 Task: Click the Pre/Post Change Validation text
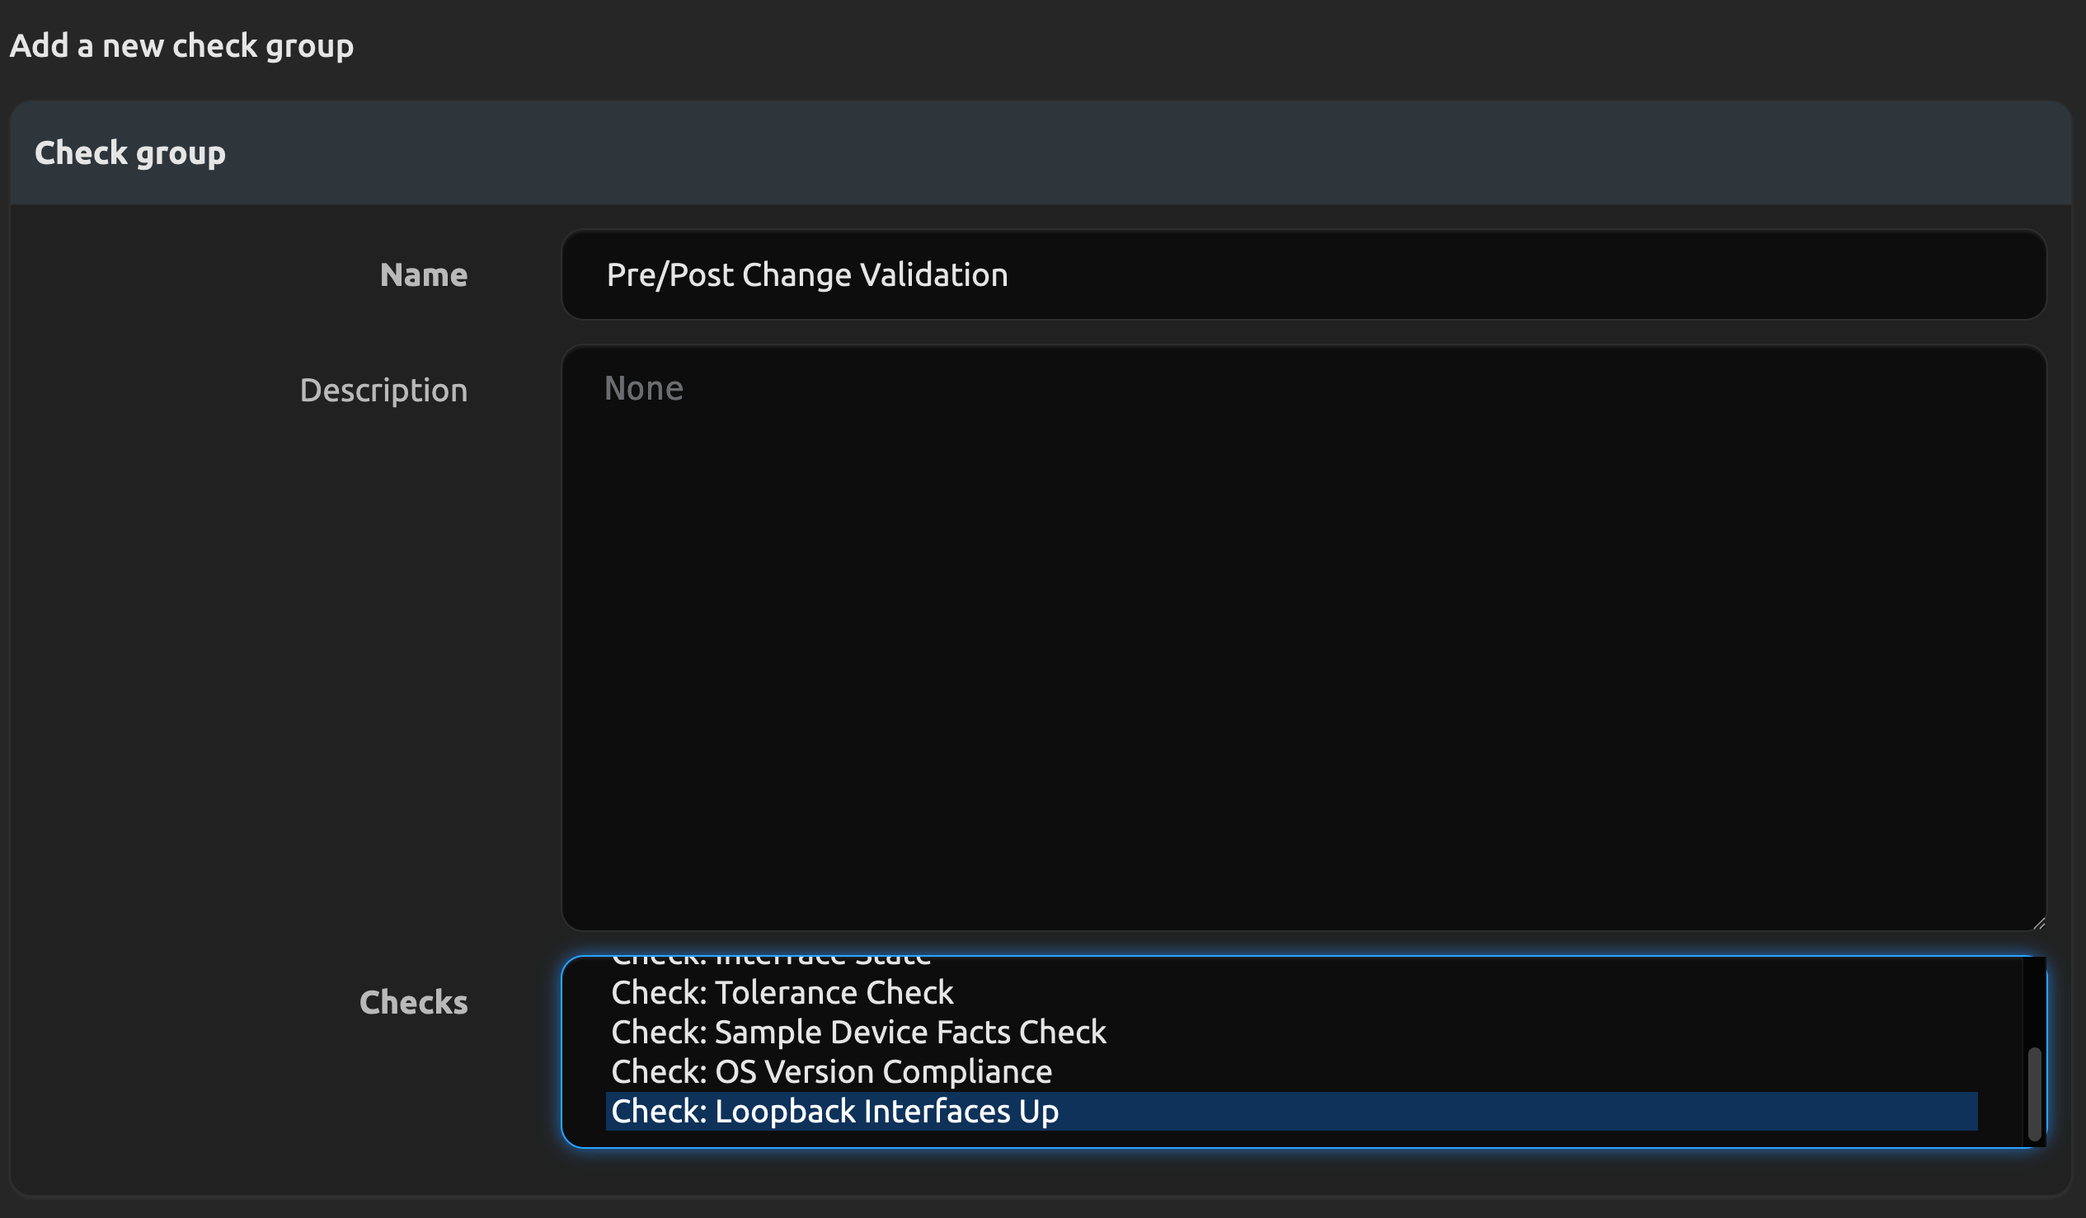coord(806,274)
